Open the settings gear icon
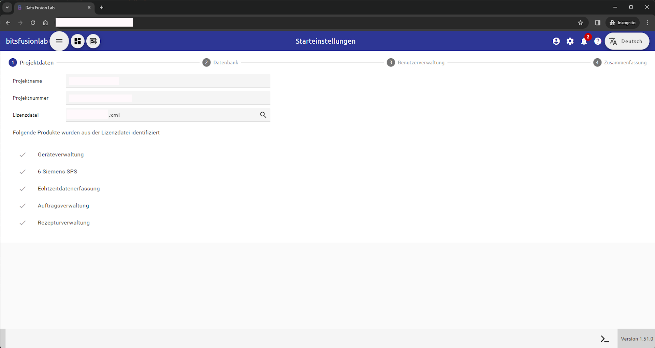655x348 pixels. point(570,41)
